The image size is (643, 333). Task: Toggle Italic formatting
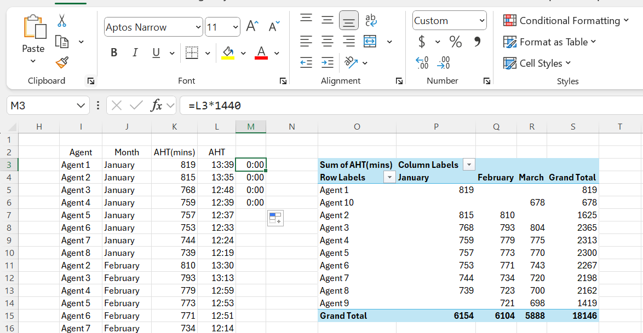pos(135,52)
